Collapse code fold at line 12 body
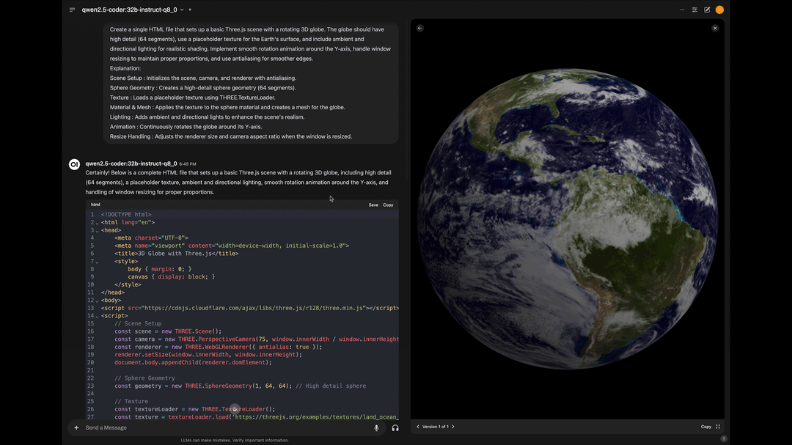 point(97,301)
